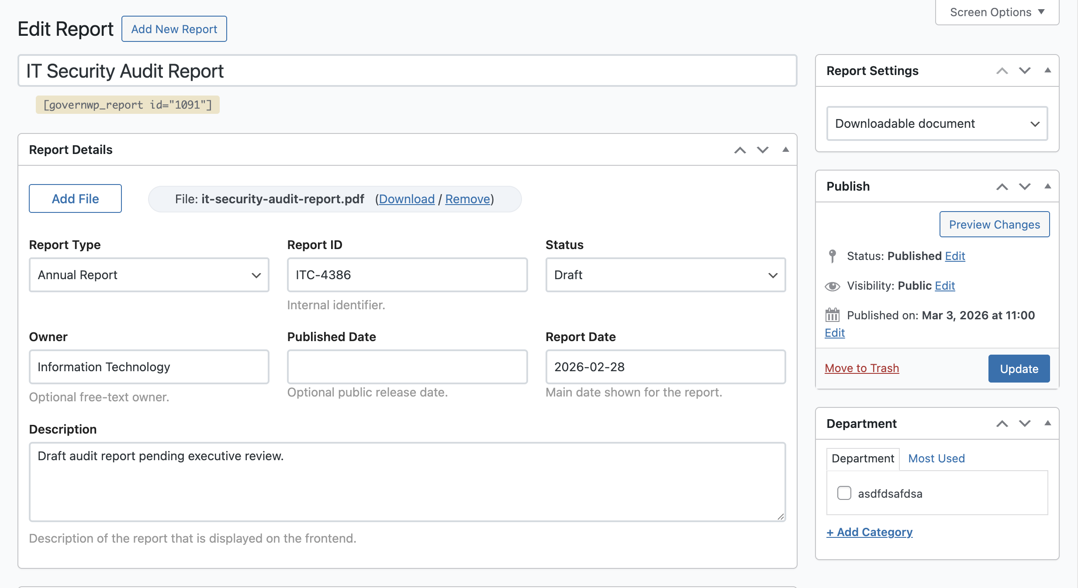The width and height of the screenshot is (1078, 588).
Task: Switch to Most Used tab
Action: click(x=936, y=458)
